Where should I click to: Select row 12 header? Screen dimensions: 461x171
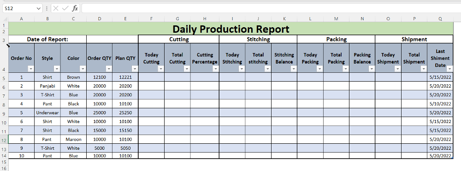click(4, 140)
